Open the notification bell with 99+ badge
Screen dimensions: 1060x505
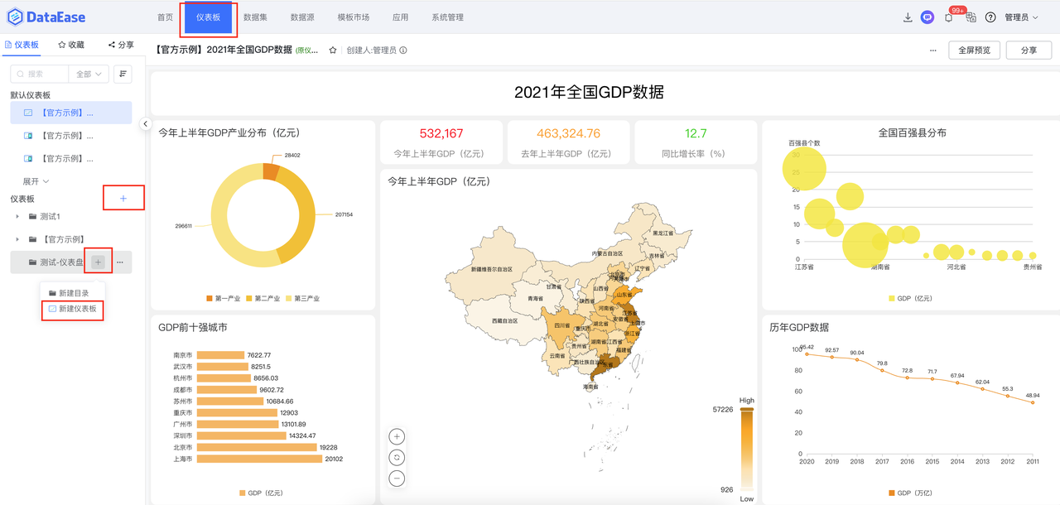(947, 17)
